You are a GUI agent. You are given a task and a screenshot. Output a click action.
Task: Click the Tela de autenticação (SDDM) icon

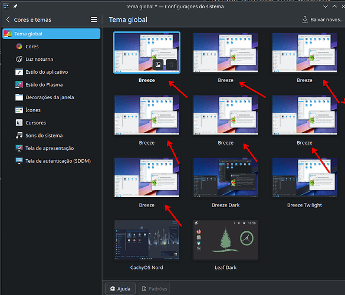tap(19, 161)
